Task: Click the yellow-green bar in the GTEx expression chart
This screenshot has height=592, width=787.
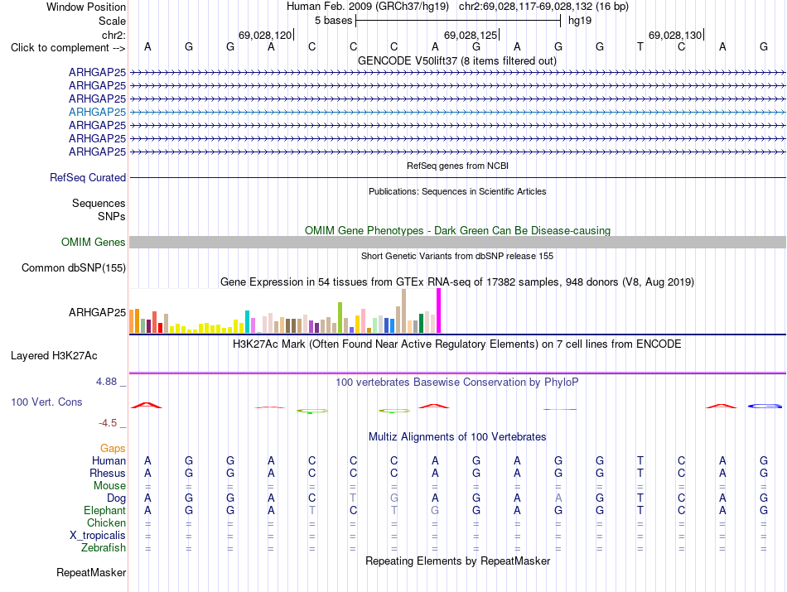Action: pos(340,318)
